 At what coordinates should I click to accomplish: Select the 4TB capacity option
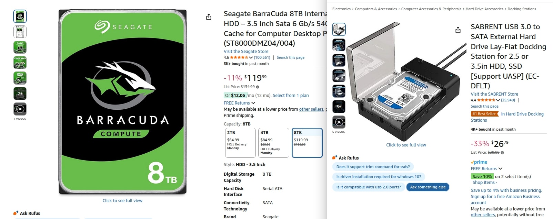pyautogui.click(x=274, y=143)
